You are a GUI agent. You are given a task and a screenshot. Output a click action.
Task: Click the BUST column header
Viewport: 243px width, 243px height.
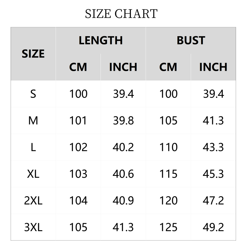191,40
